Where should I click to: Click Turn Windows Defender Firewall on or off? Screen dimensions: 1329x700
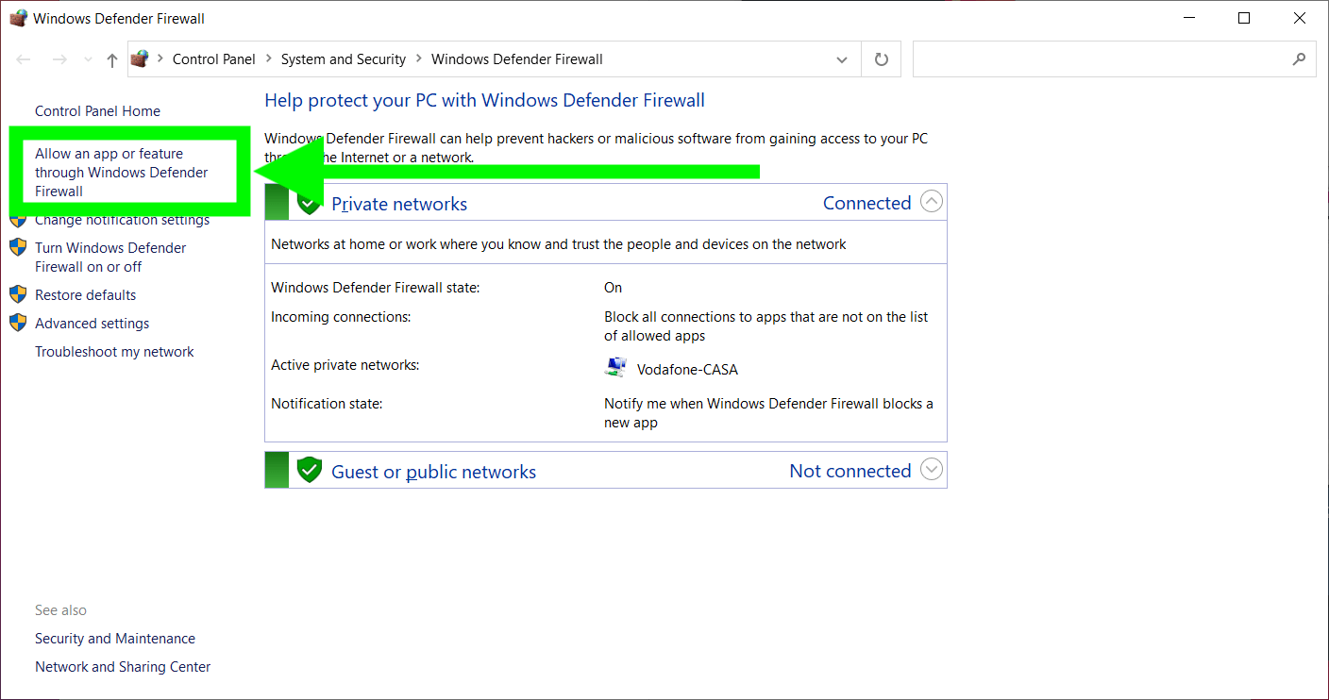109,257
